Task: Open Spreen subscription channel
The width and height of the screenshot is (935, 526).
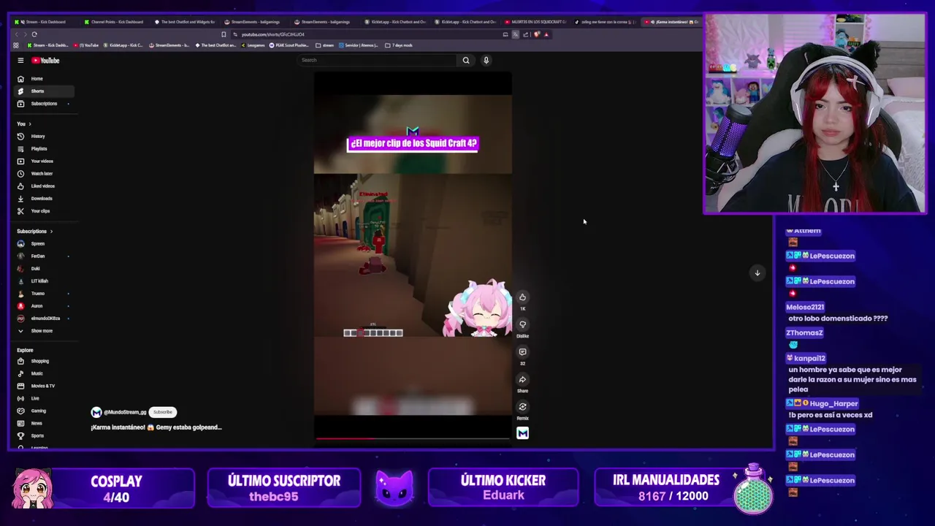Action: click(44, 244)
